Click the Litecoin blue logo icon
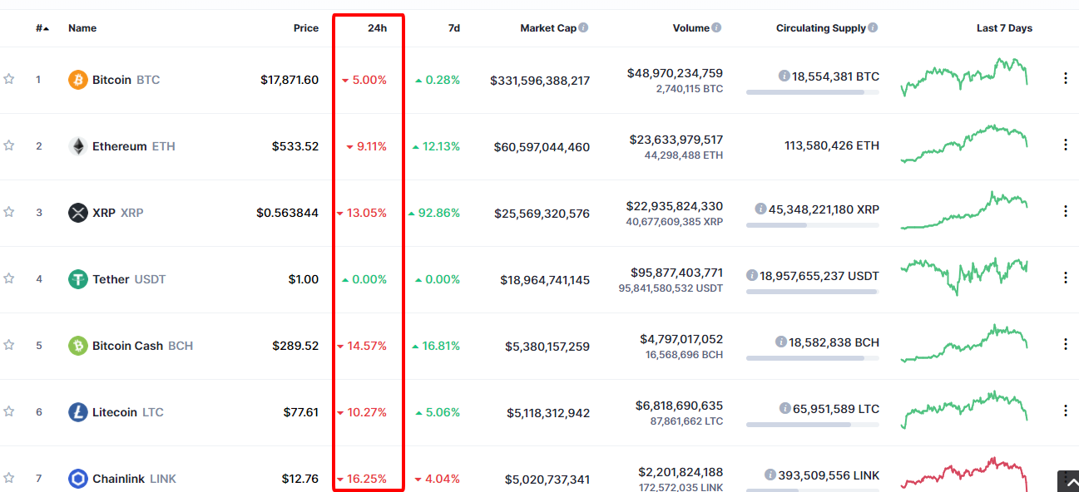Image resolution: width=1079 pixels, height=492 pixels. [x=77, y=412]
